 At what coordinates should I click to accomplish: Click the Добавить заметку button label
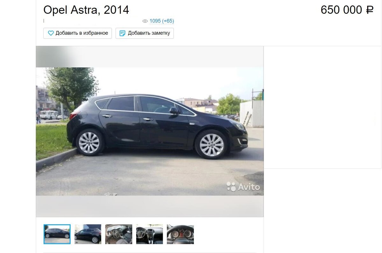[x=149, y=33]
